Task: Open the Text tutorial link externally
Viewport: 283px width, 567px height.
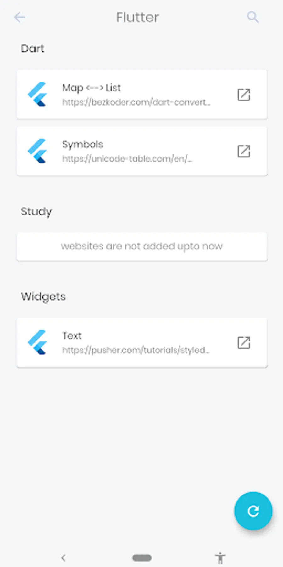Action: tap(244, 343)
